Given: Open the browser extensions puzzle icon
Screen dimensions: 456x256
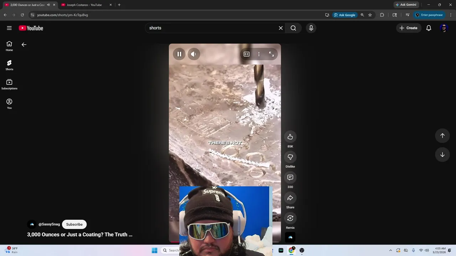Looking at the screenshot, I should (382, 15).
